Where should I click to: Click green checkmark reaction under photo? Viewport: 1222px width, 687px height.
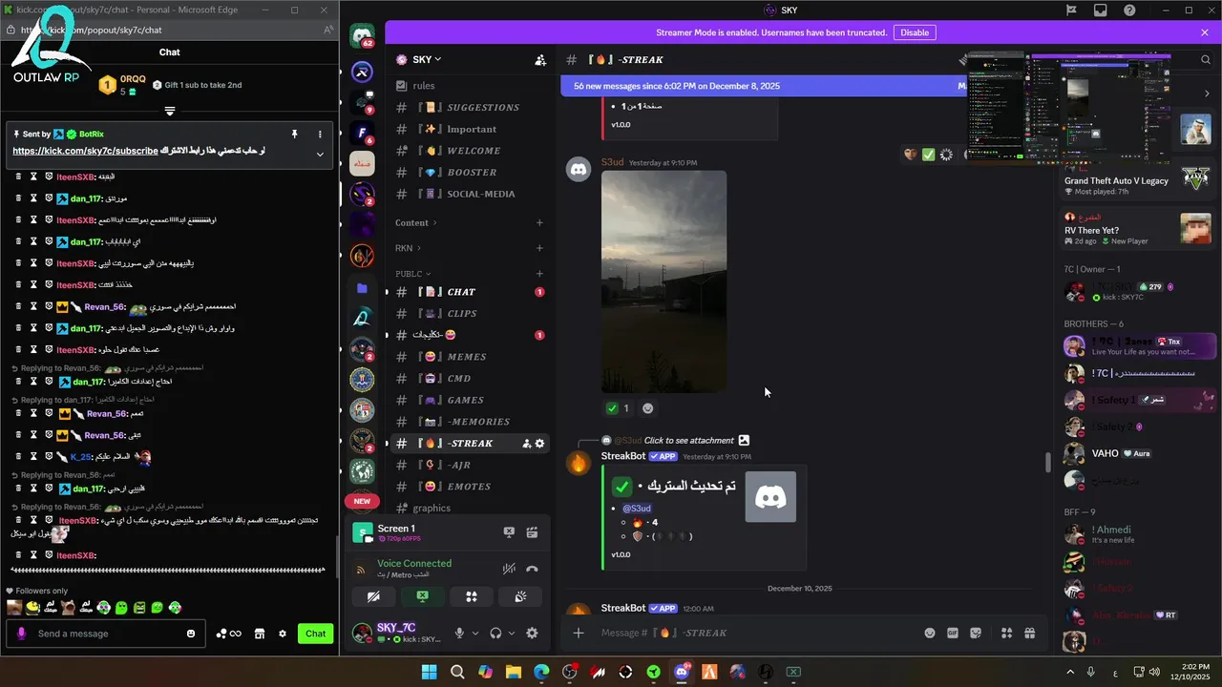point(618,408)
